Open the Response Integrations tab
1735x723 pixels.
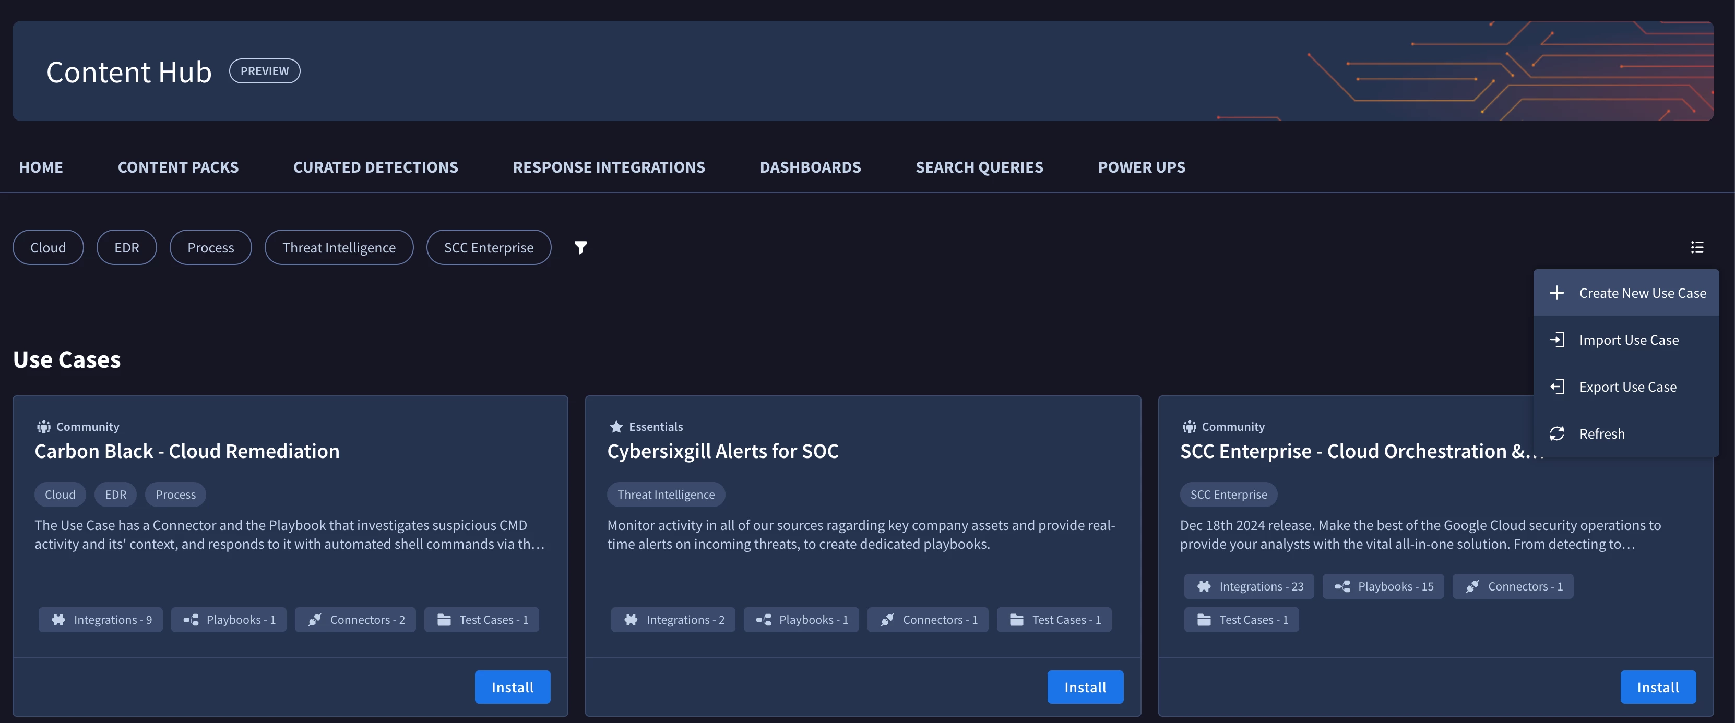(x=609, y=167)
